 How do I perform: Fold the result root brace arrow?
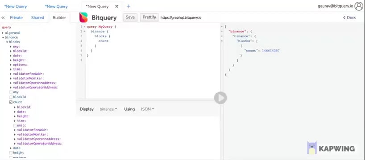pyautogui.click(x=222, y=27)
